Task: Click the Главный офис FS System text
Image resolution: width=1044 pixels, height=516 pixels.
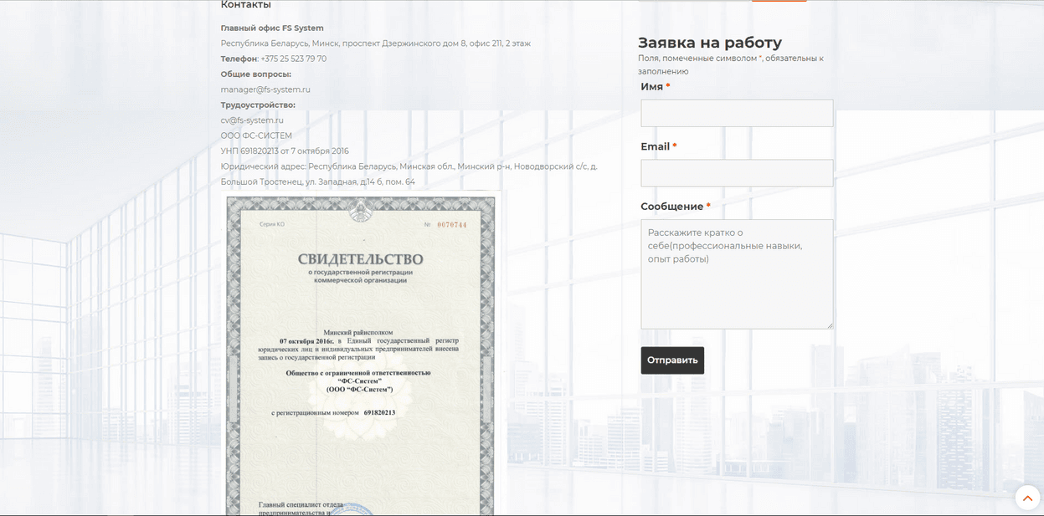Action: pos(272,28)
